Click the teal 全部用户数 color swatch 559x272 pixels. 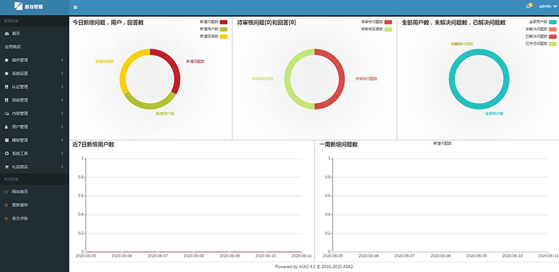tap(553, 22)
